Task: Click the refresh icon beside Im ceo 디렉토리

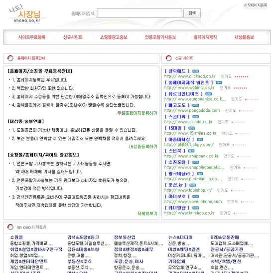Action: point(10,227)
